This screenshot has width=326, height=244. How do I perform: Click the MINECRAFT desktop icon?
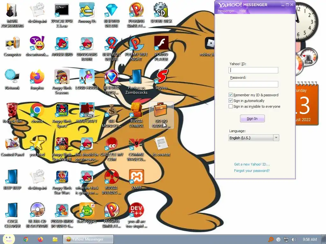[x=87, y=113]
